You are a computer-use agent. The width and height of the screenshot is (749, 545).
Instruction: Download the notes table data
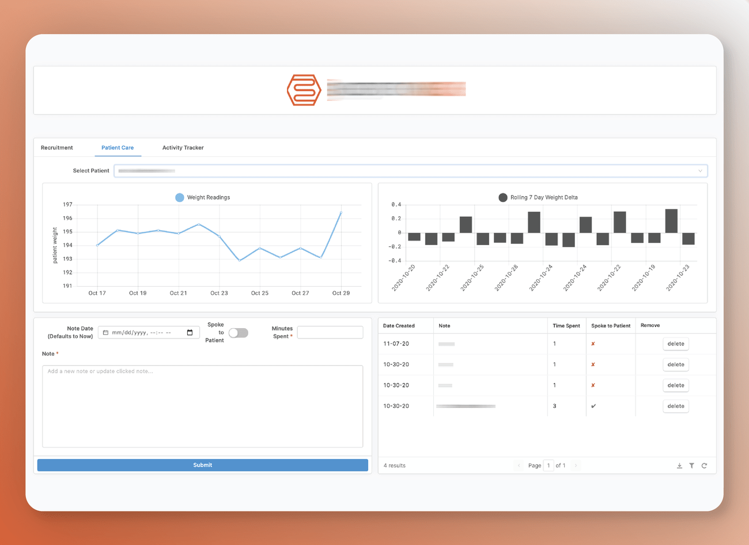(x=679, y=465)
